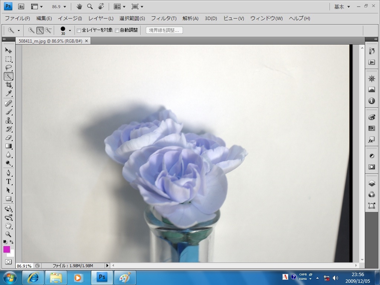Select the Crop tool

pos(8,85)
